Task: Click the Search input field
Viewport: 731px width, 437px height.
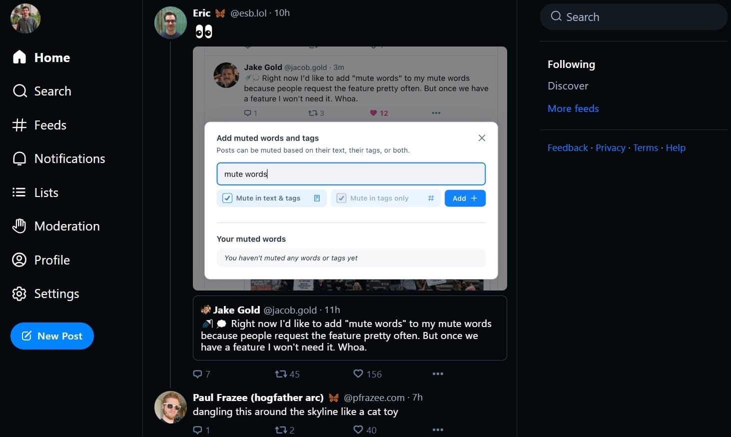Action: 634,17
